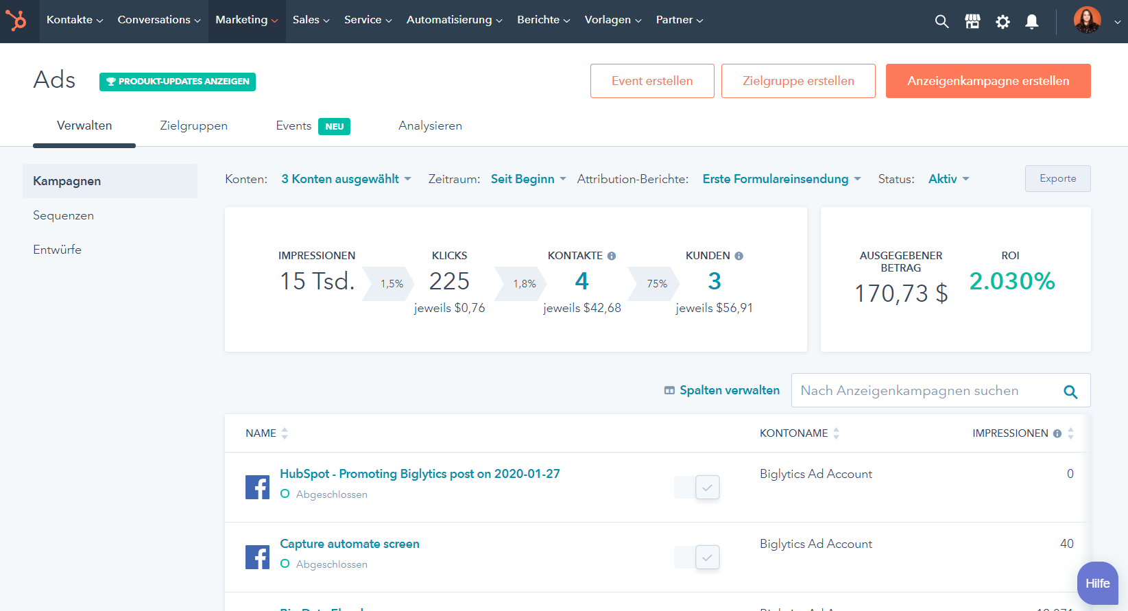Click the Kontakte count 4
This screenshot has width=1128, height=611.
[582, 281]
